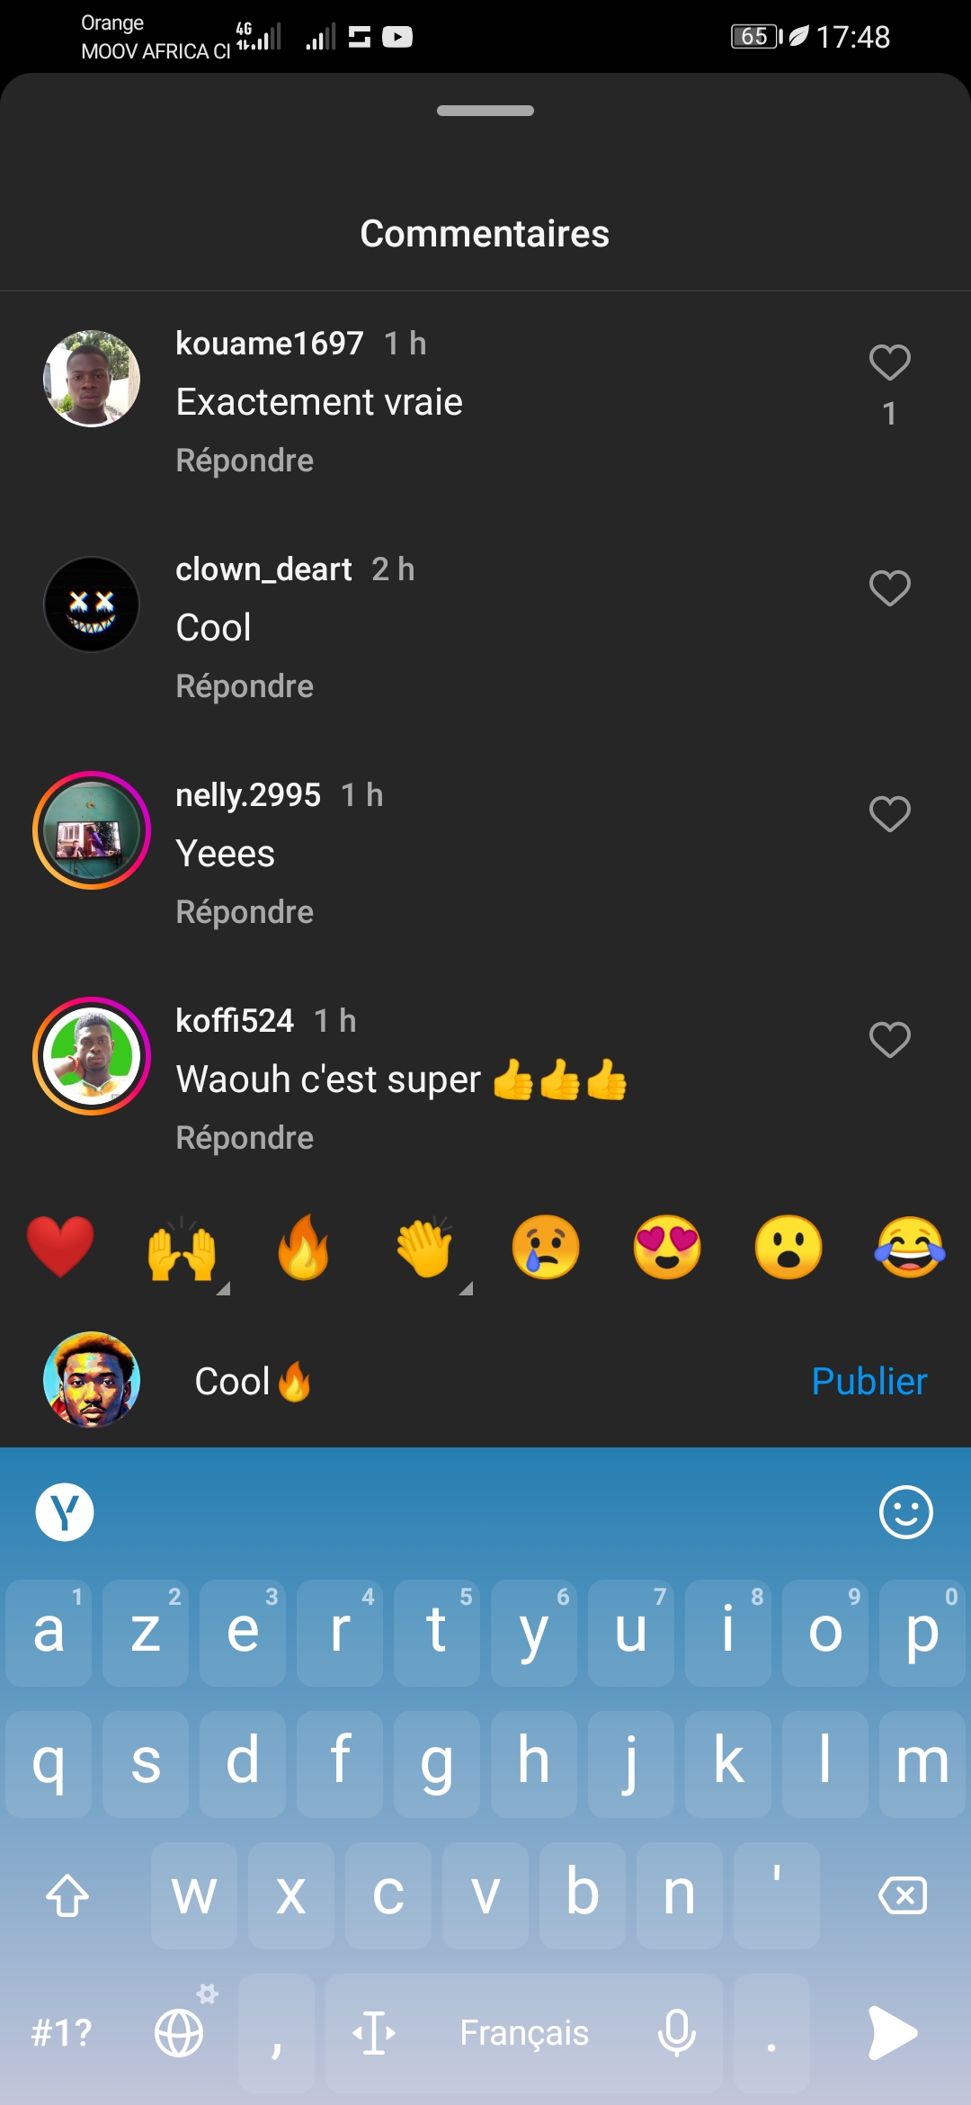The height and width of the screenshot is (2105, 971).
Task: Expand raised-hands emoji skin tones
Action: pos(224,1288)
